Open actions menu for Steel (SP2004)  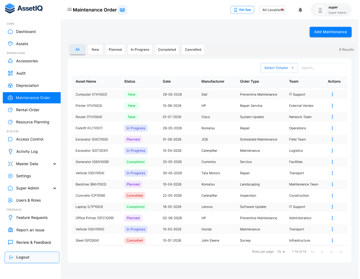(x=332, y=240)
